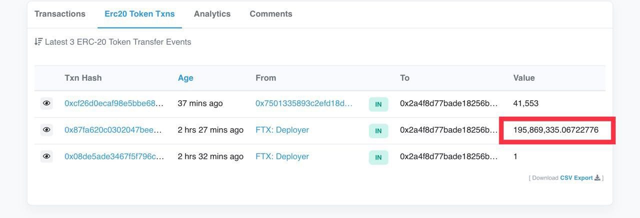View details eye icon for 0xcf26d0ecaf98 transaction
Screen dimensions: 640x218
46,103
